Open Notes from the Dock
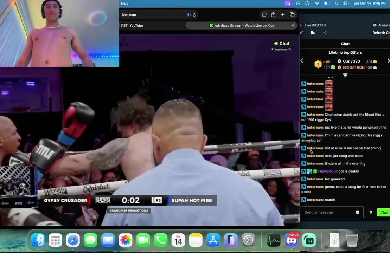The height and width of the screenshot is (253, 390). click(x=196, y=240)
